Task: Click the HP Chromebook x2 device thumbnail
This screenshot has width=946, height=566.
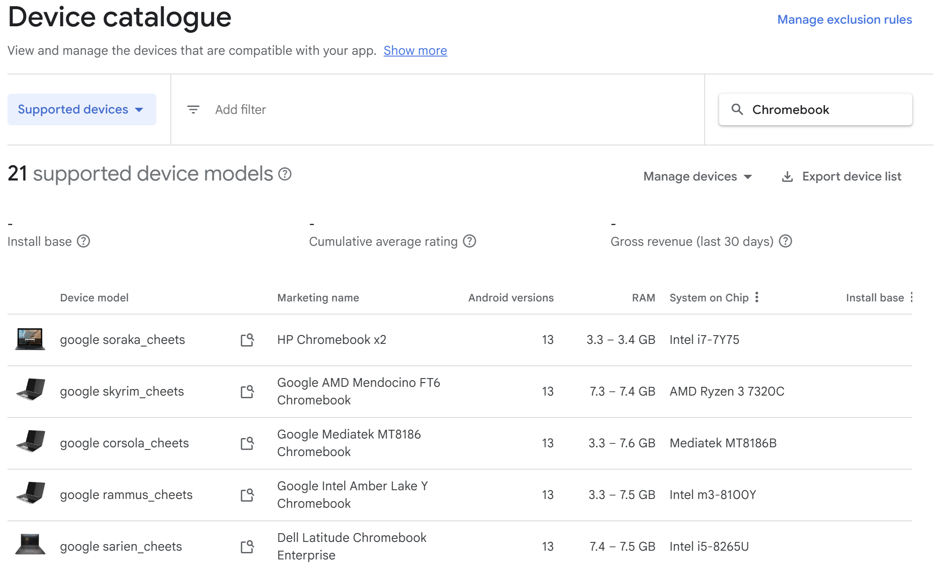Action: 31,340
